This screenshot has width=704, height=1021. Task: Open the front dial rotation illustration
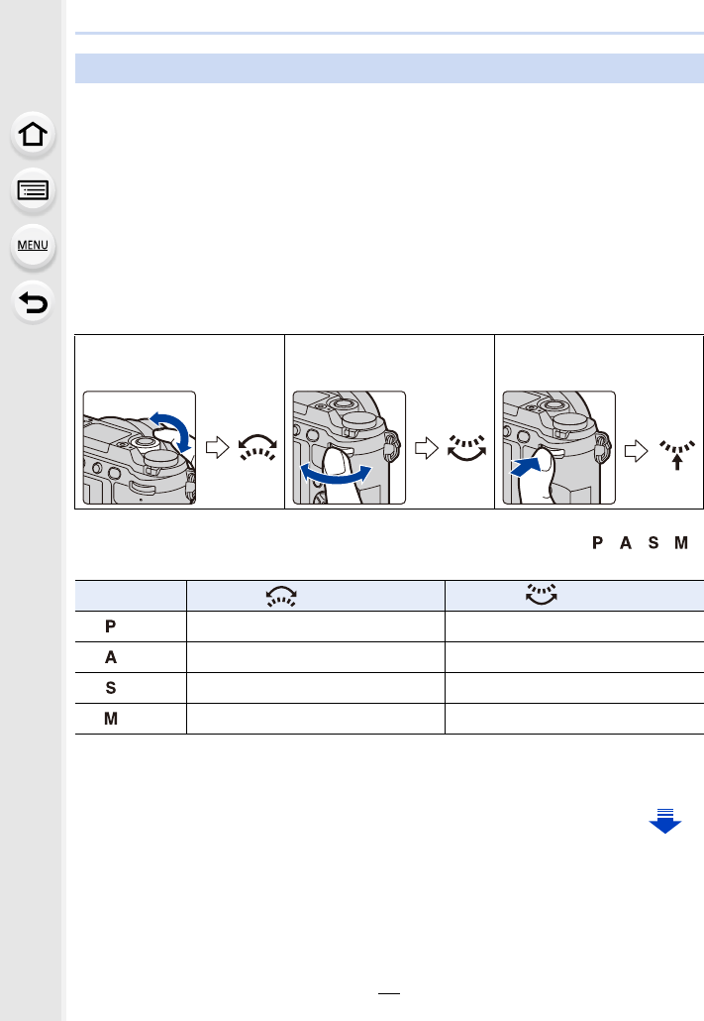click(140, 448)
